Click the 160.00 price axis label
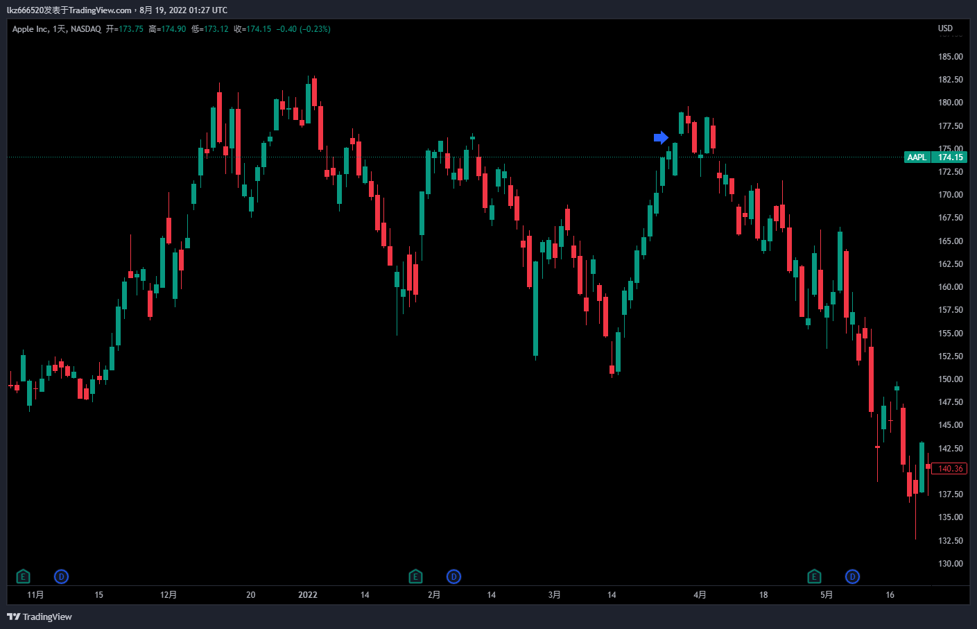977x629 pixels. point(950,287)
